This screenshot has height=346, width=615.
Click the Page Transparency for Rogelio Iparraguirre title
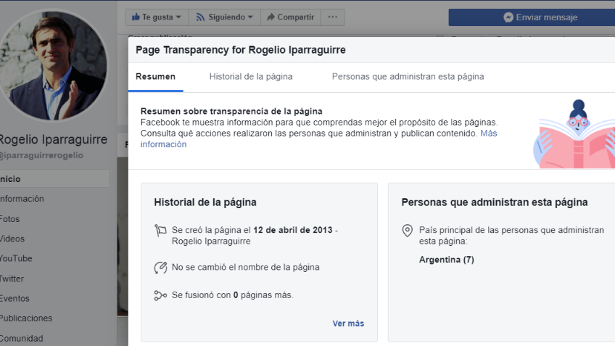(241, 50)
